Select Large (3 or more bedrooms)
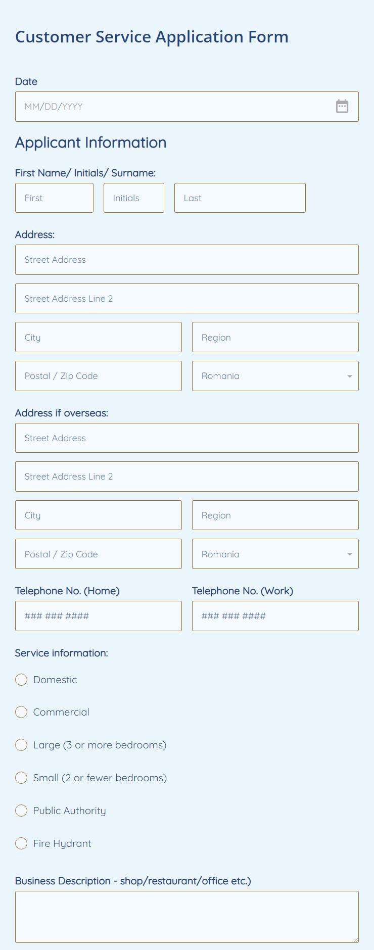 tap(21, 745)
